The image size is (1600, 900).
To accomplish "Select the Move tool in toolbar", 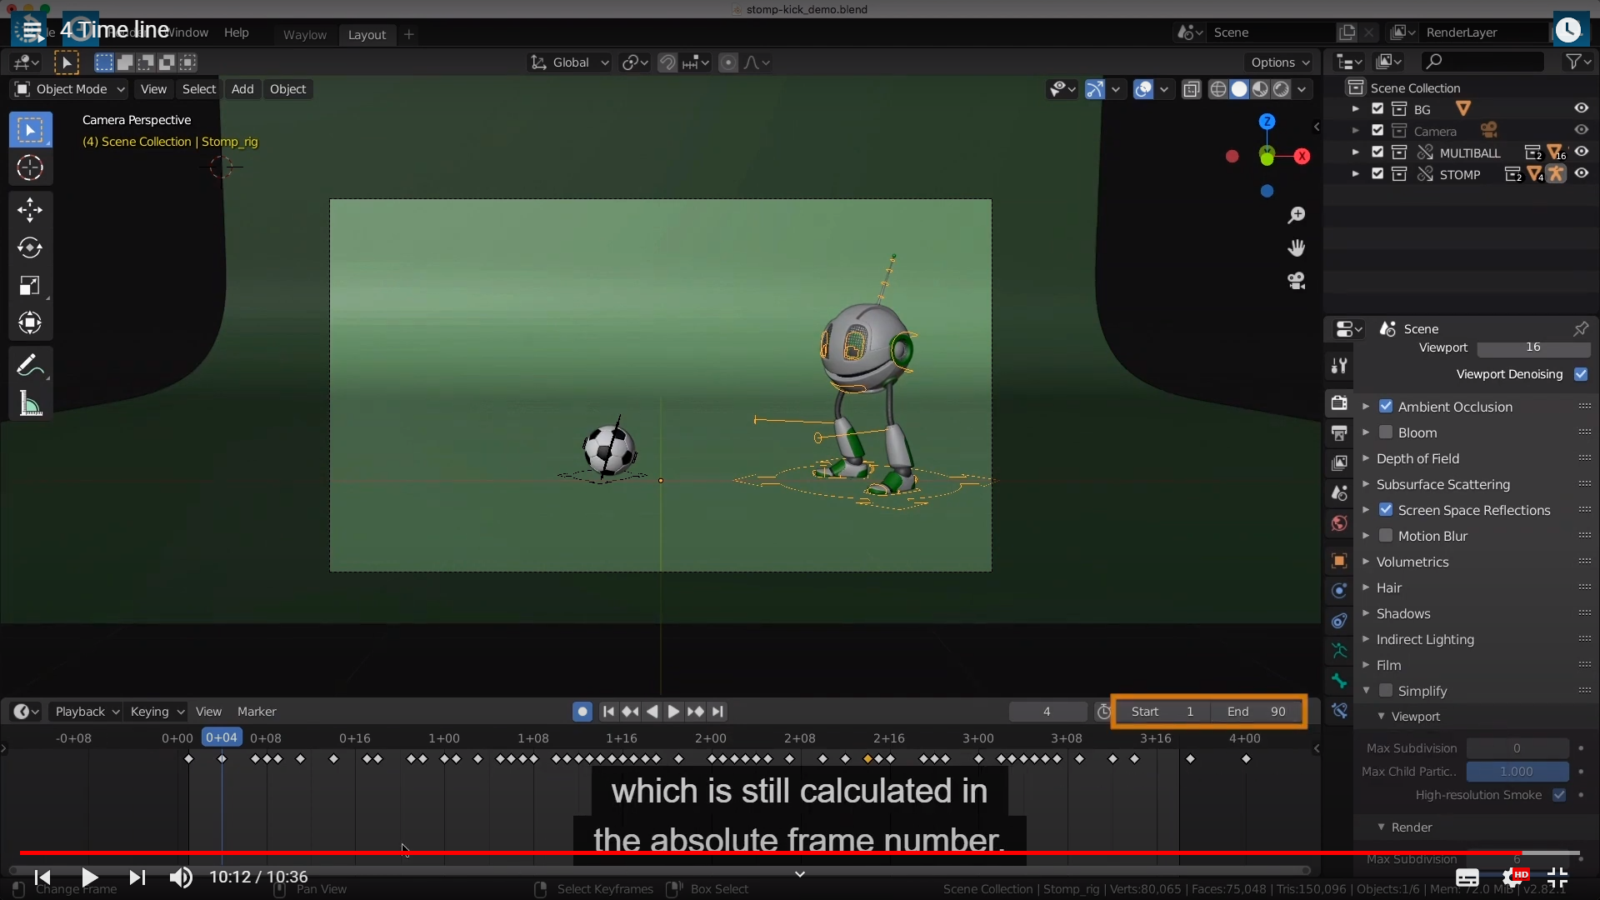I will [x=30, y=209].
